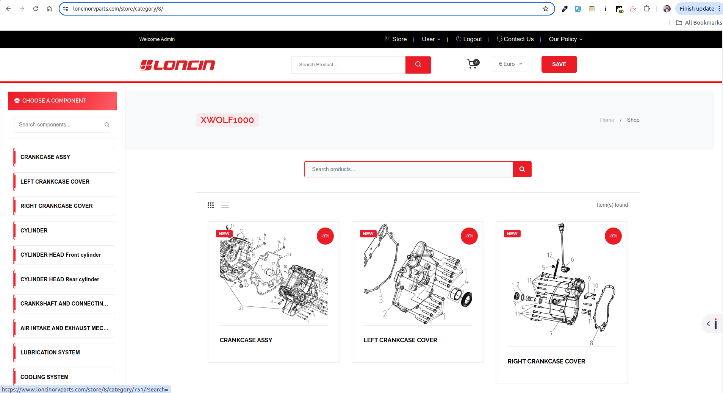Reload the page in browser
The height and width of the screenshot is (393, 723).
coord(36,9)
